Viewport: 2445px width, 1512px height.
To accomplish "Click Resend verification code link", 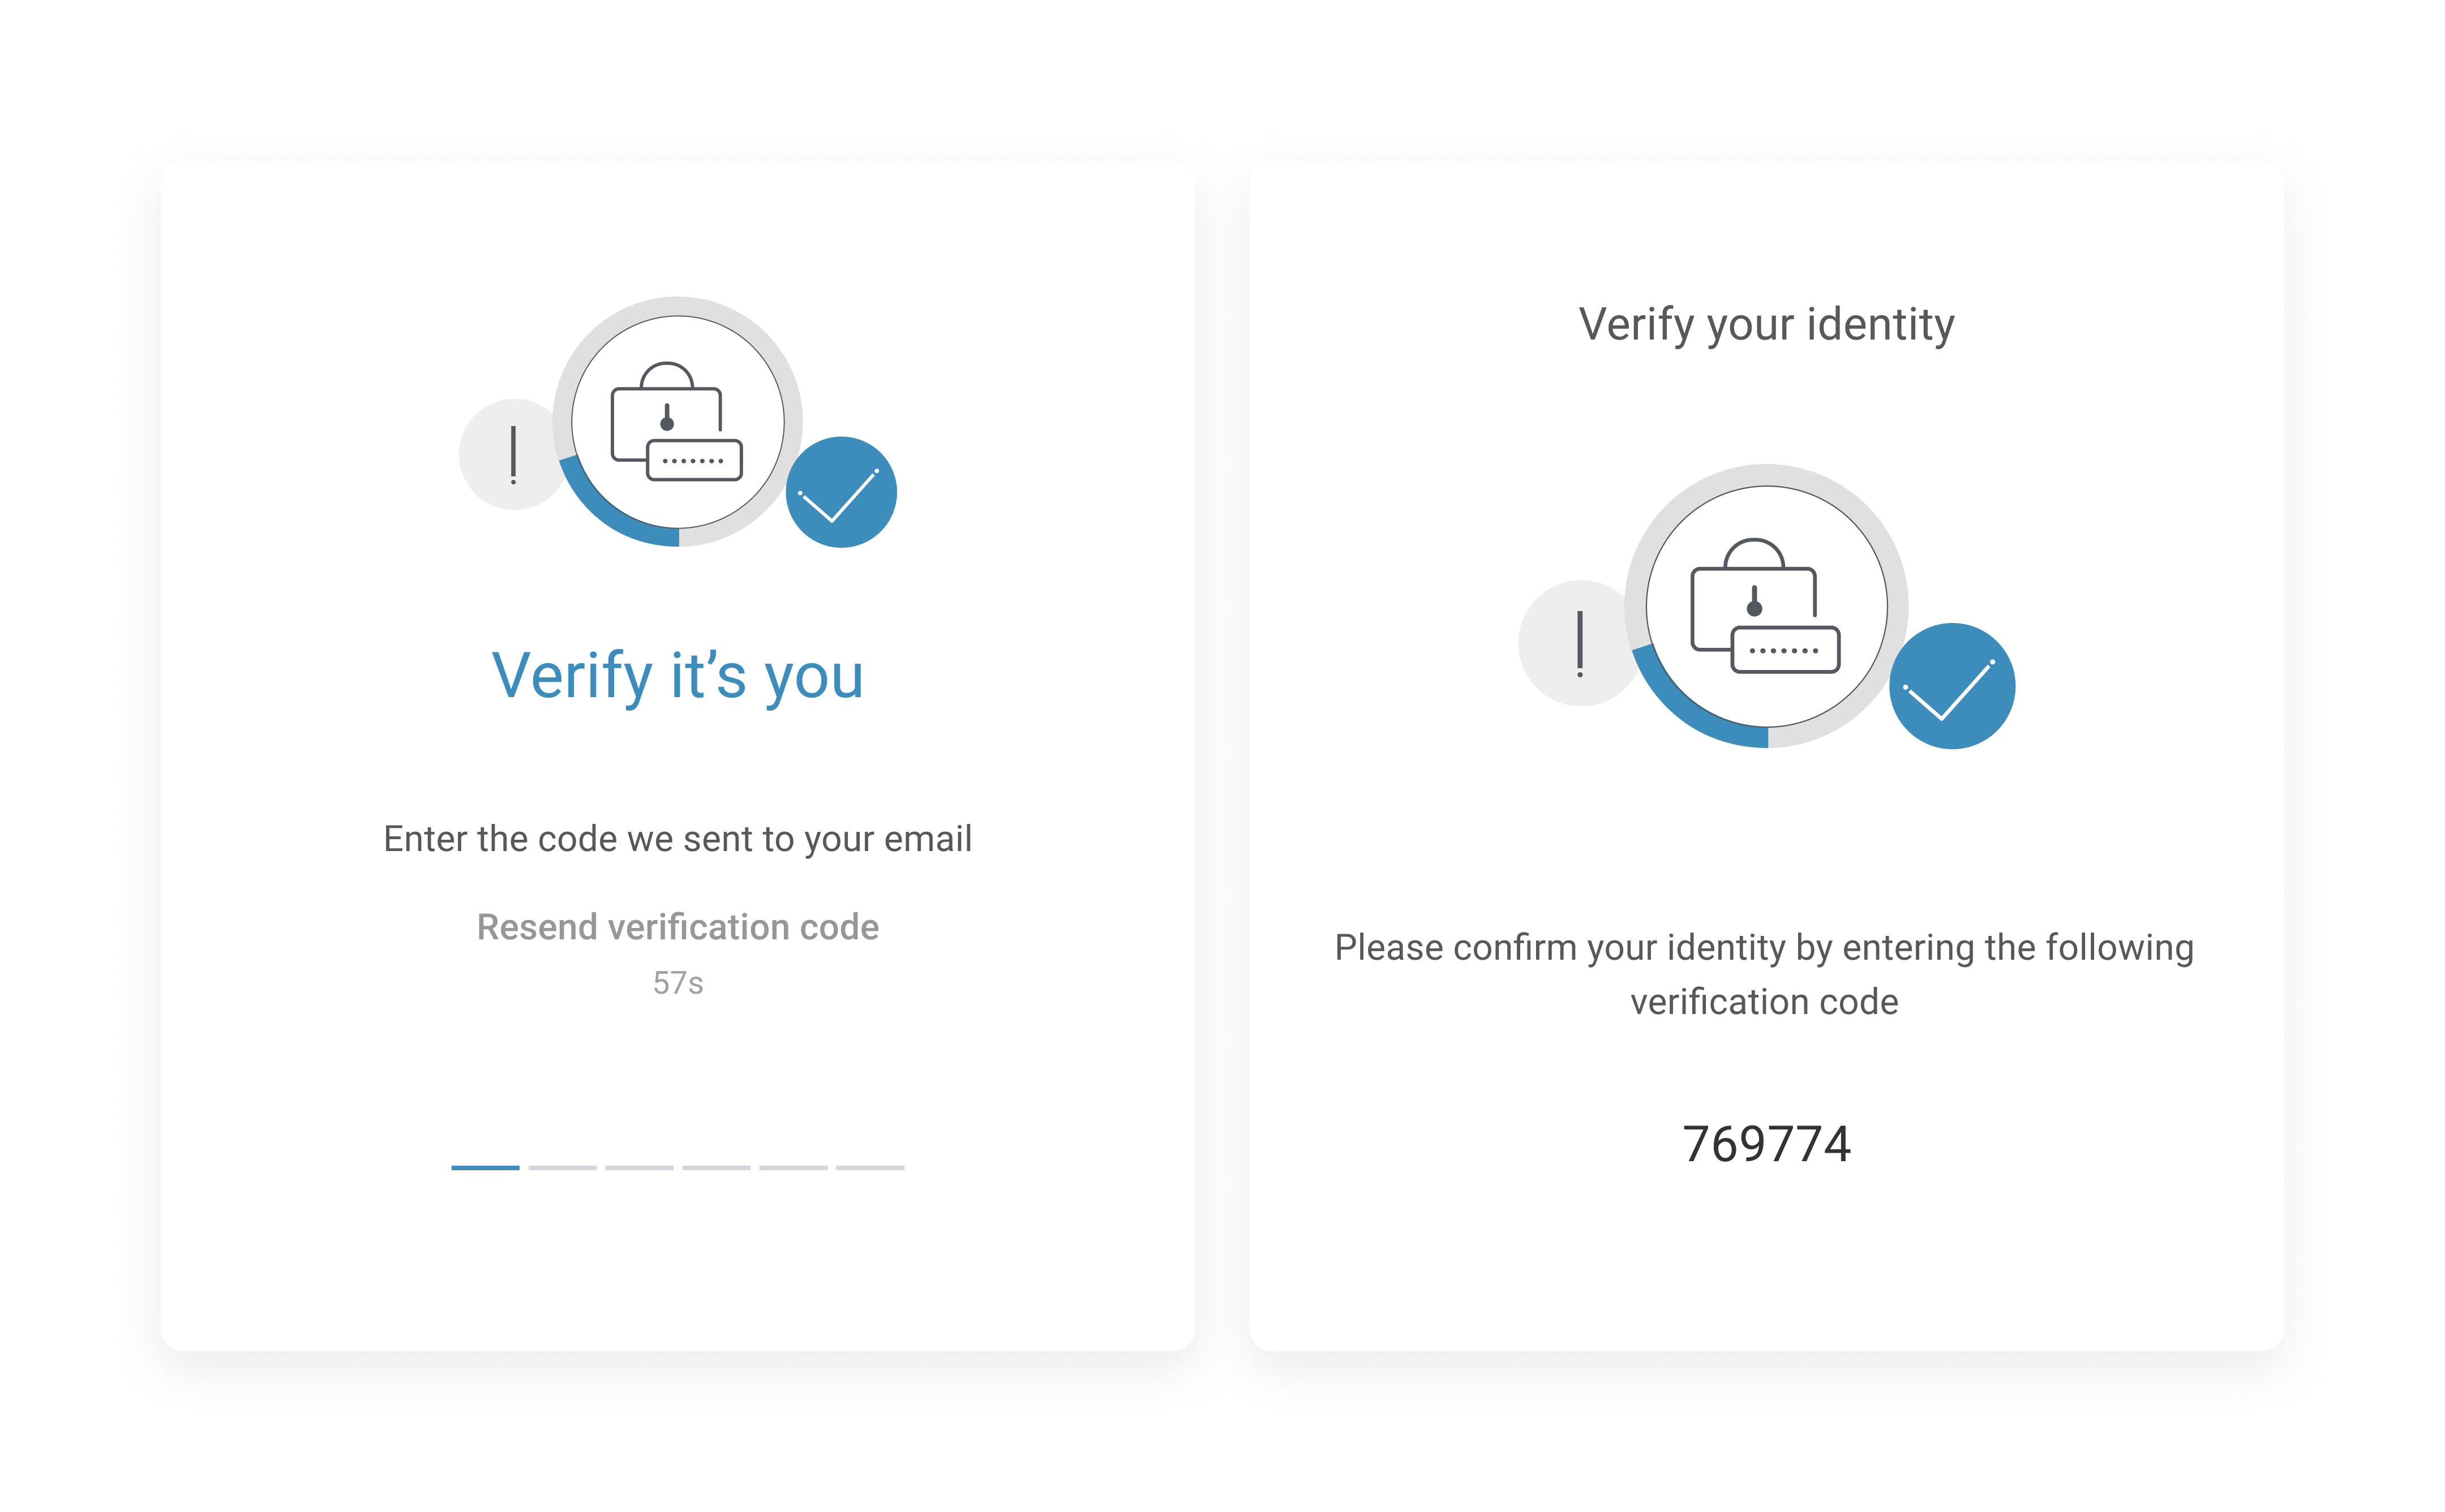I will coord(677,927).
